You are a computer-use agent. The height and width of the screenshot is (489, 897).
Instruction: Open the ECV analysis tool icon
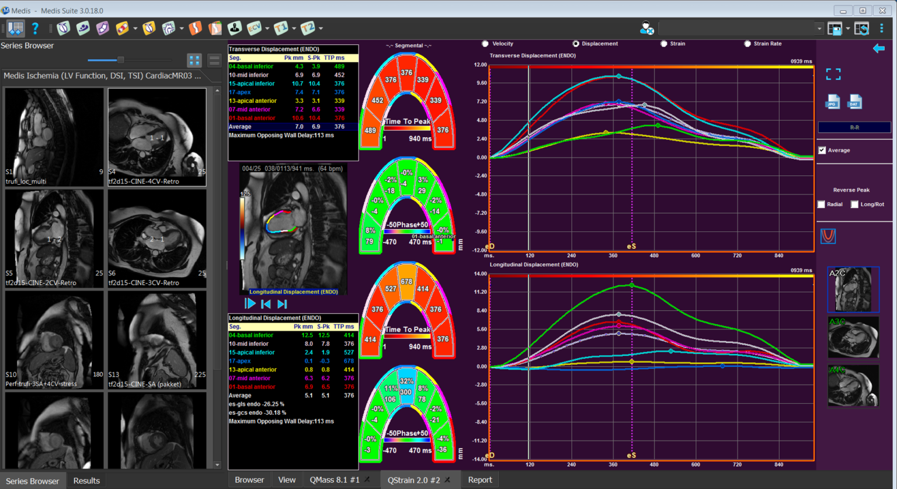(x=254, y=28)
